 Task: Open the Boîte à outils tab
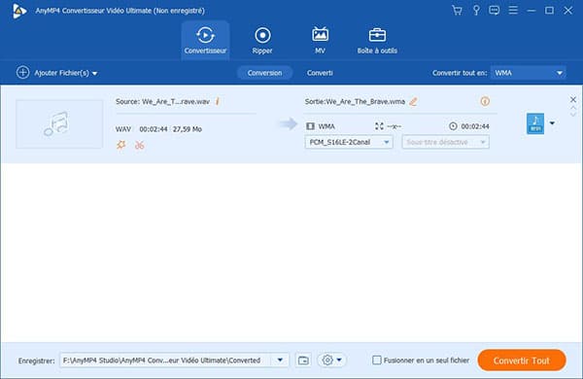pos(377,40)
